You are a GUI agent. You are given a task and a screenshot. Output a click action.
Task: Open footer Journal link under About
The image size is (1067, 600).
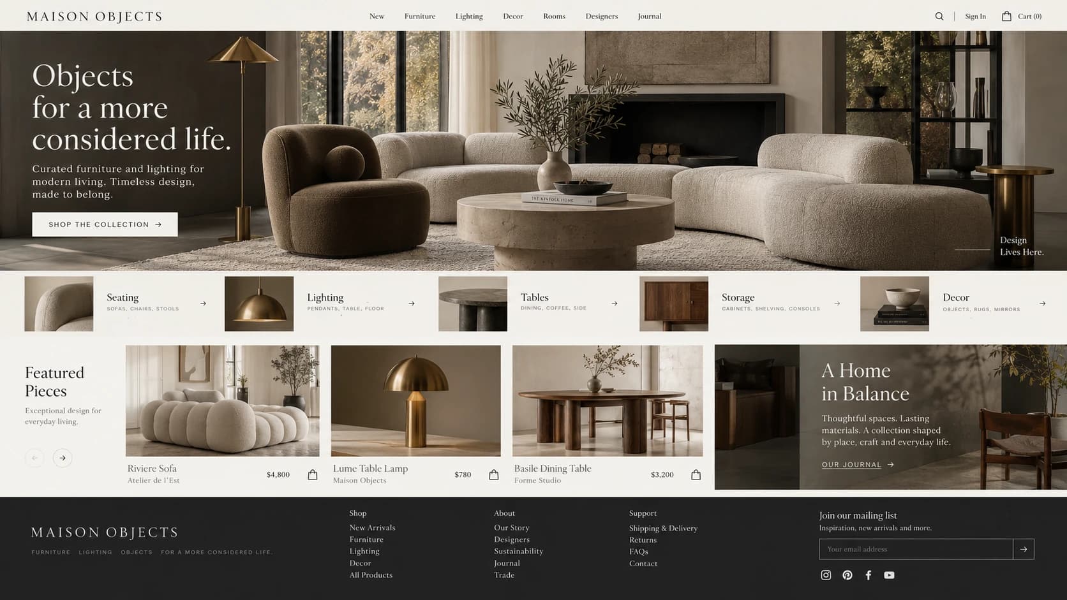[507, 564]
